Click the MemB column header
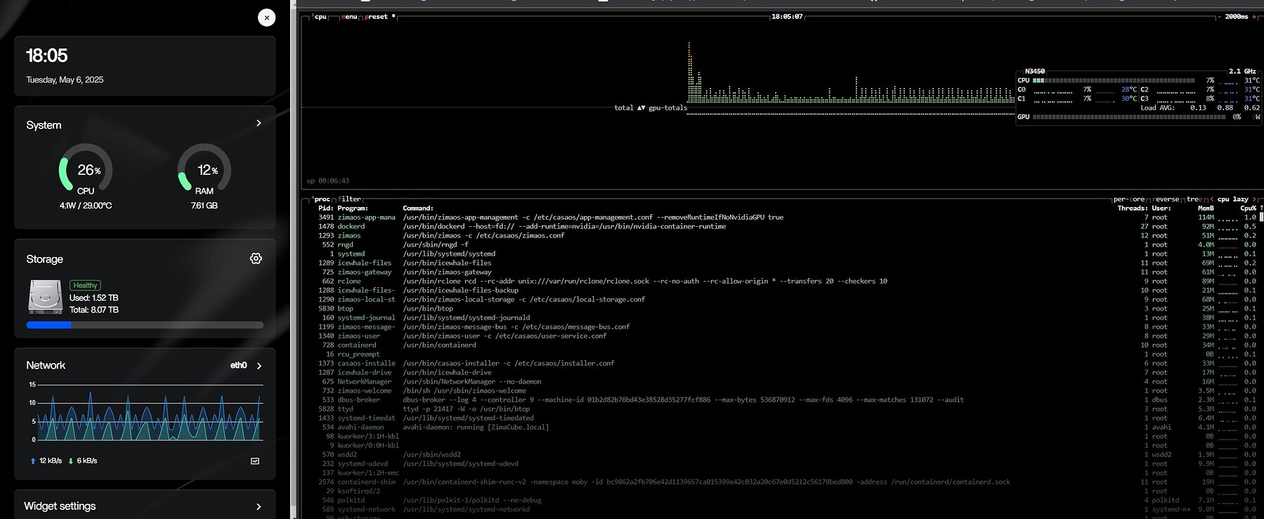1264x519 pixels. [1206, 209]
